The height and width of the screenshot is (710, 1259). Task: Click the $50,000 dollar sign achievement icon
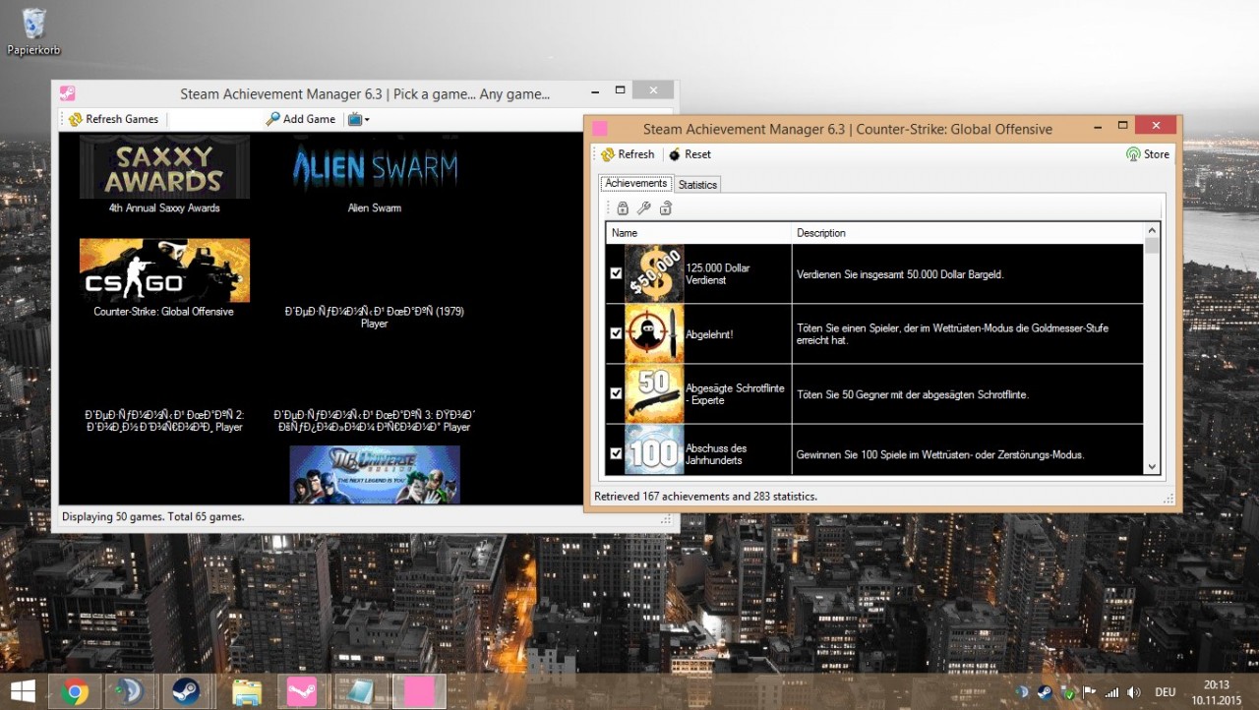click(x=654, y=273)
